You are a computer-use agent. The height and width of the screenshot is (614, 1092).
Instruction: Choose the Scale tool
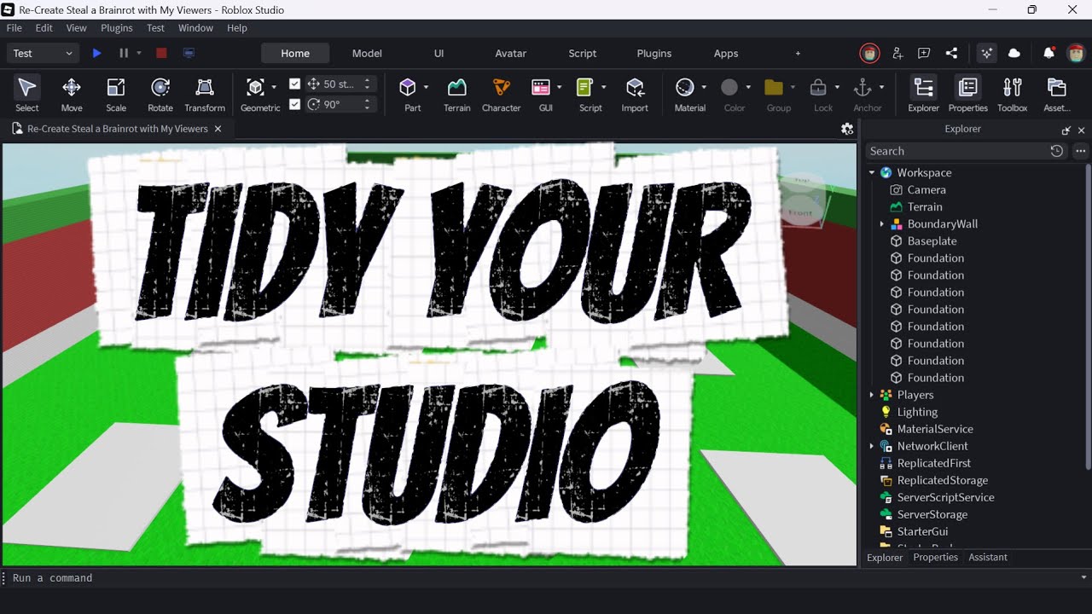click(x=116, y=94)
